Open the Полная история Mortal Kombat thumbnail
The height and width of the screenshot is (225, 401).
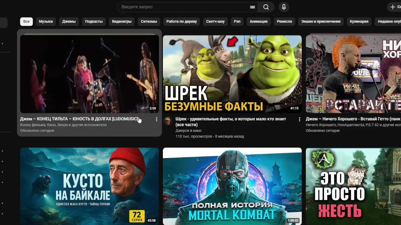click(x=232, y=186)
